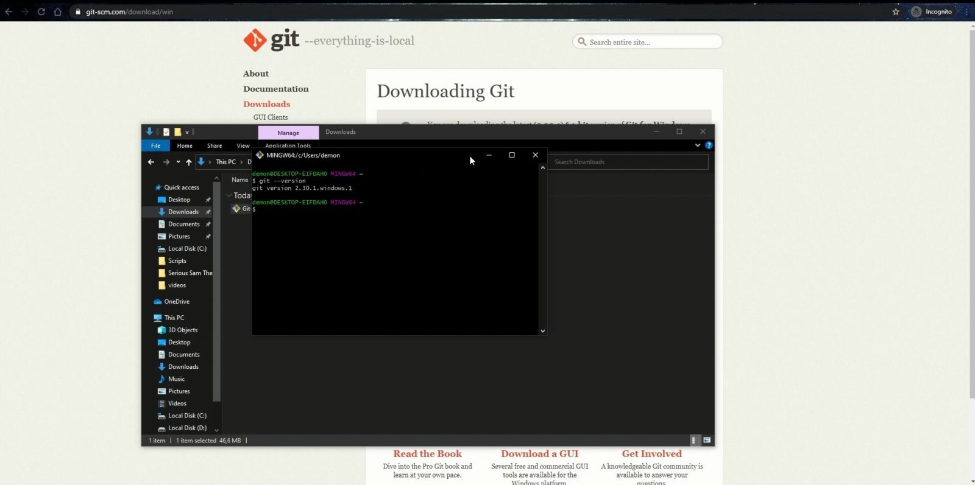
Task: Open the Explorer recent locations dropdown
Action: click(178, 162)
